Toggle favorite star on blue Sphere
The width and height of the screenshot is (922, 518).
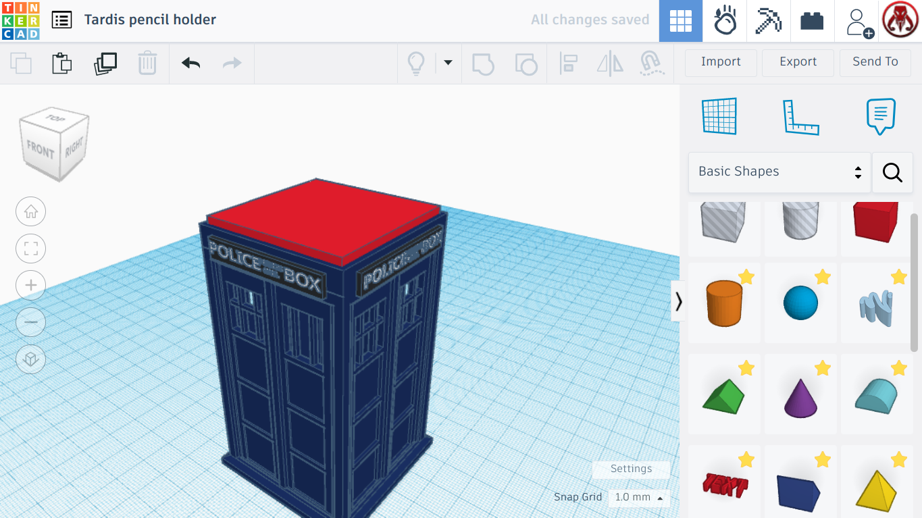823,277
